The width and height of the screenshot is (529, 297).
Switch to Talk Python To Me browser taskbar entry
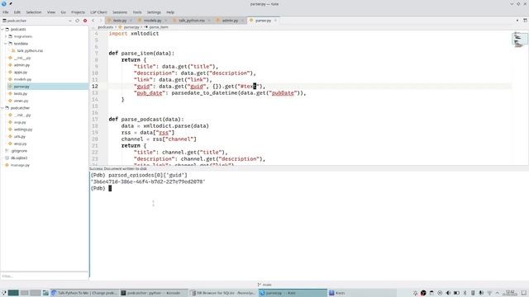click(x=84, y=293)
